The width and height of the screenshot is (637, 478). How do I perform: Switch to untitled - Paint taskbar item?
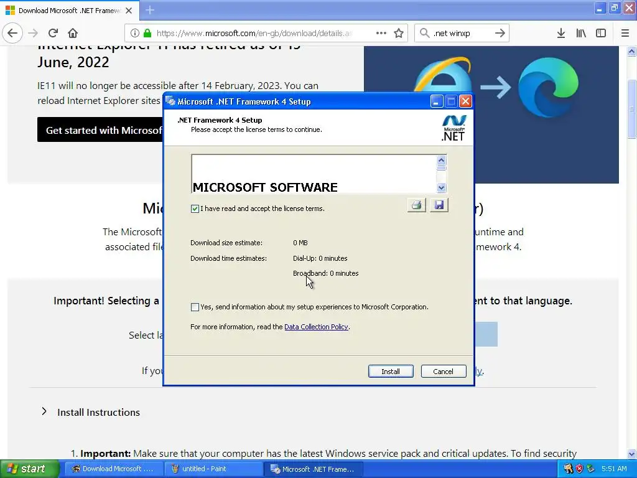point(214,469)
